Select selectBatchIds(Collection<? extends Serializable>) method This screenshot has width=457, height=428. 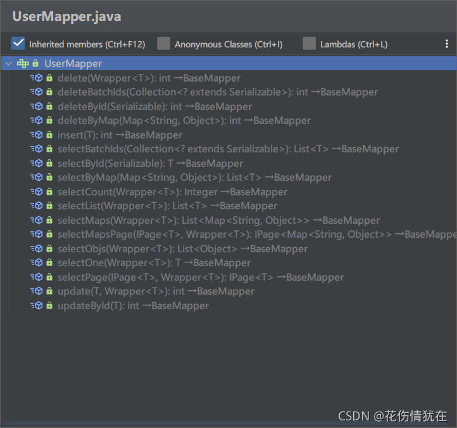click(228, 149)
